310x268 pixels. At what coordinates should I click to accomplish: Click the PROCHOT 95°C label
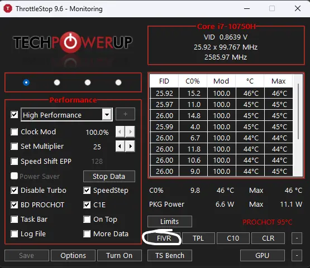click(x=268, y=222)
